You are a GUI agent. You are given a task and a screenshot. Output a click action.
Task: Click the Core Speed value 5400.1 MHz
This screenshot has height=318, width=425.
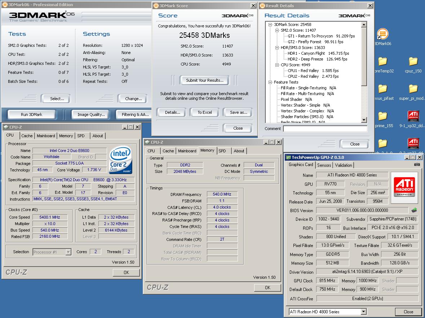[50, 217]
